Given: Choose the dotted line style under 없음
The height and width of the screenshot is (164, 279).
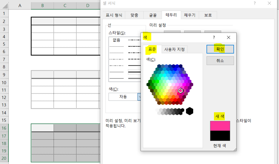Looking at the screenshot, I should pos(117,53).
